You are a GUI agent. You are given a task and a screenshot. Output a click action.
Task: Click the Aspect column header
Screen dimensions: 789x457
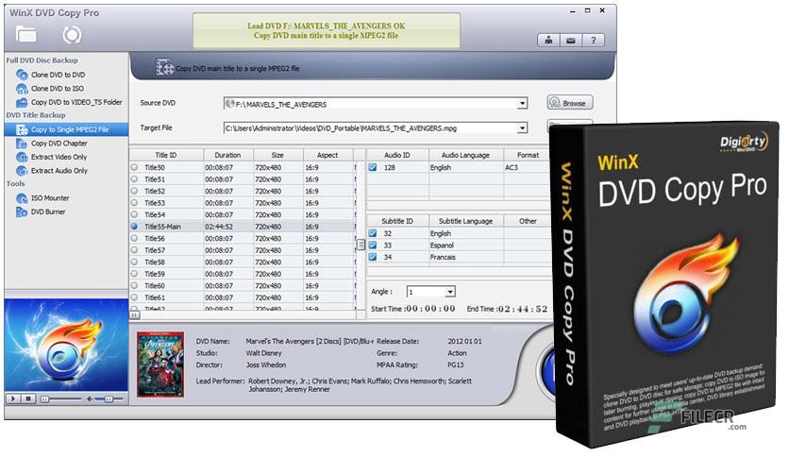tap(327, 155)
